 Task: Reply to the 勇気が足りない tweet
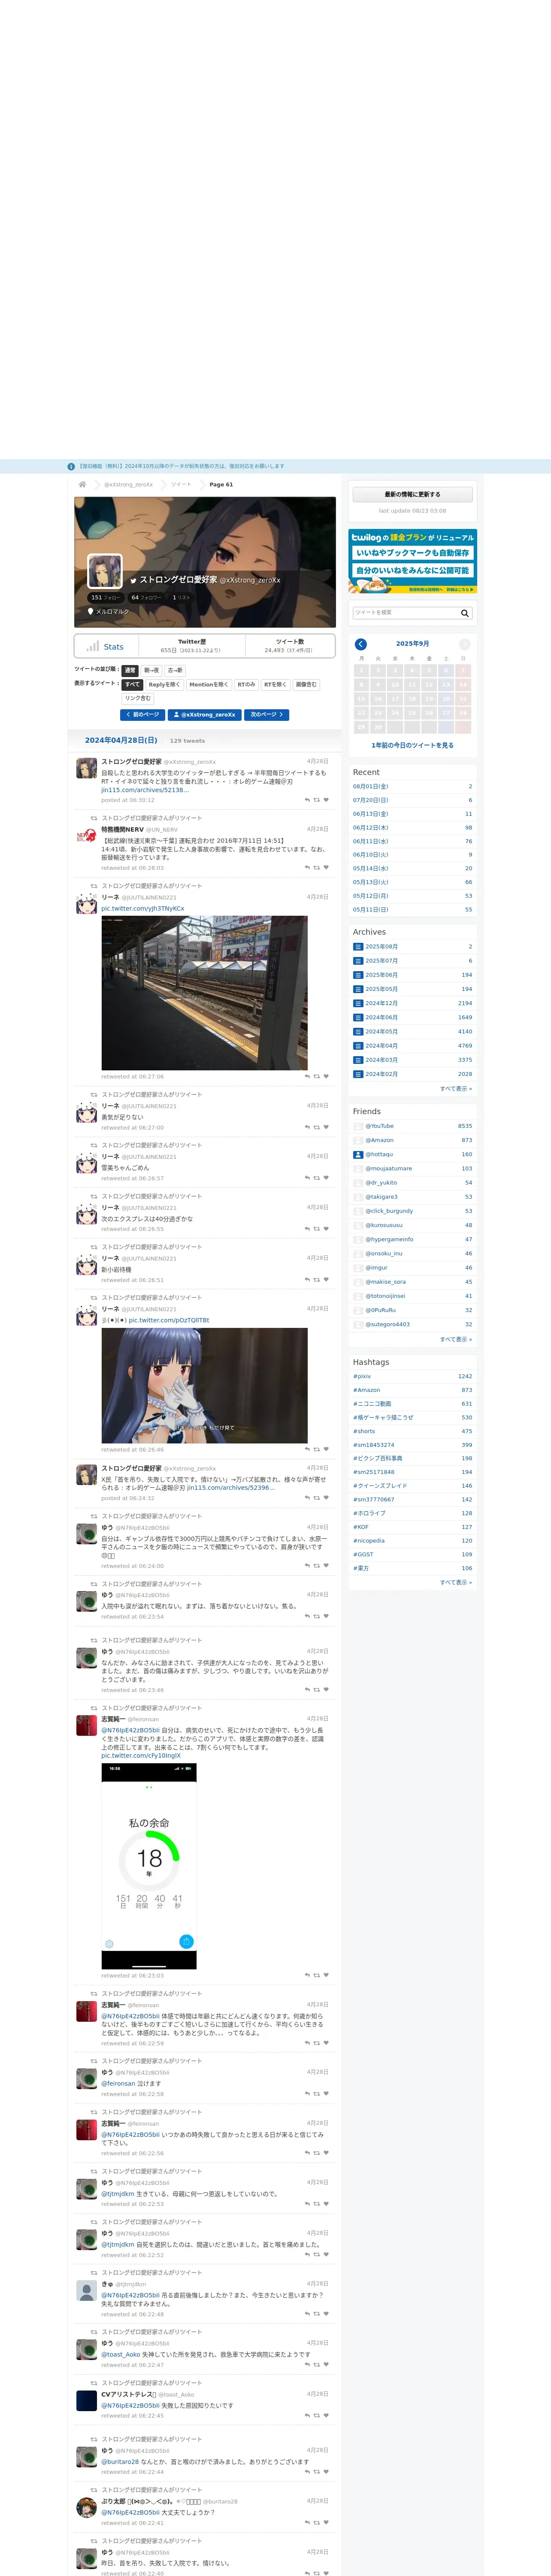click(307, 1127)
